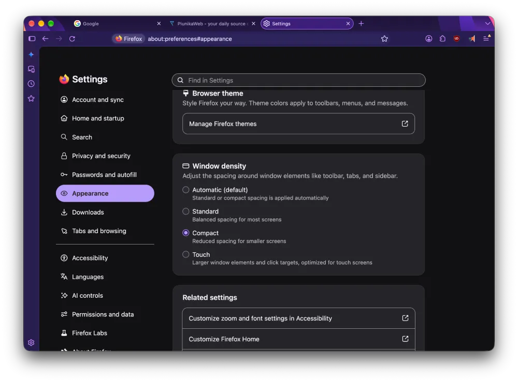Open Permissions and data settings
Viewport: 518px width, 382px height.
point(105,314)
